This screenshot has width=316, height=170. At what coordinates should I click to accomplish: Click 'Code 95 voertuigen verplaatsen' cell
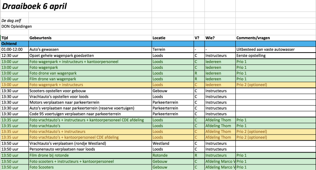pyautogui.click(x=90, y=114)
